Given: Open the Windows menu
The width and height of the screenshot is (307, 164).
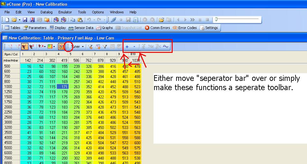Looking at the screenshot, I should [117, 12].
